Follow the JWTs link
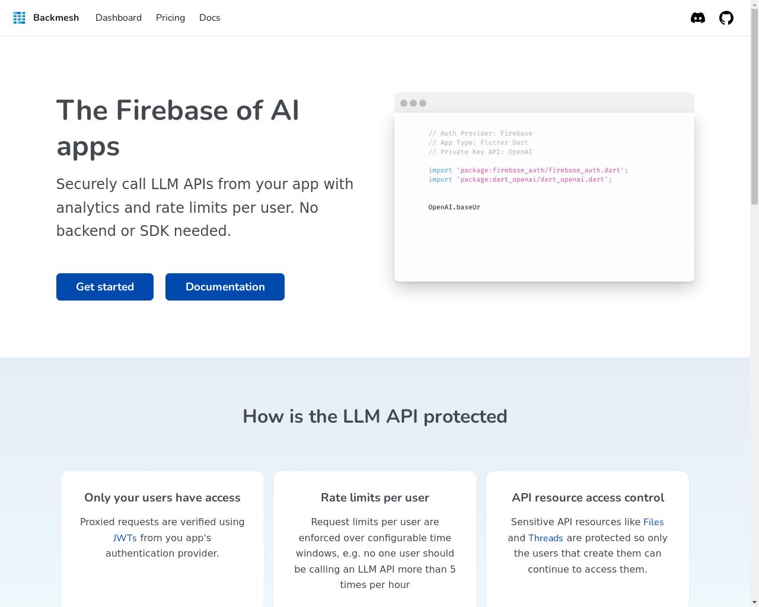The height and width of the screenshot is (607, 759). (125, 538)
